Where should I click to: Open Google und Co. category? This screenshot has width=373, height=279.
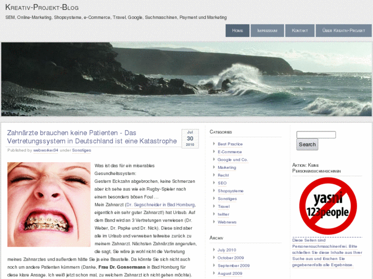pos(232,160)
